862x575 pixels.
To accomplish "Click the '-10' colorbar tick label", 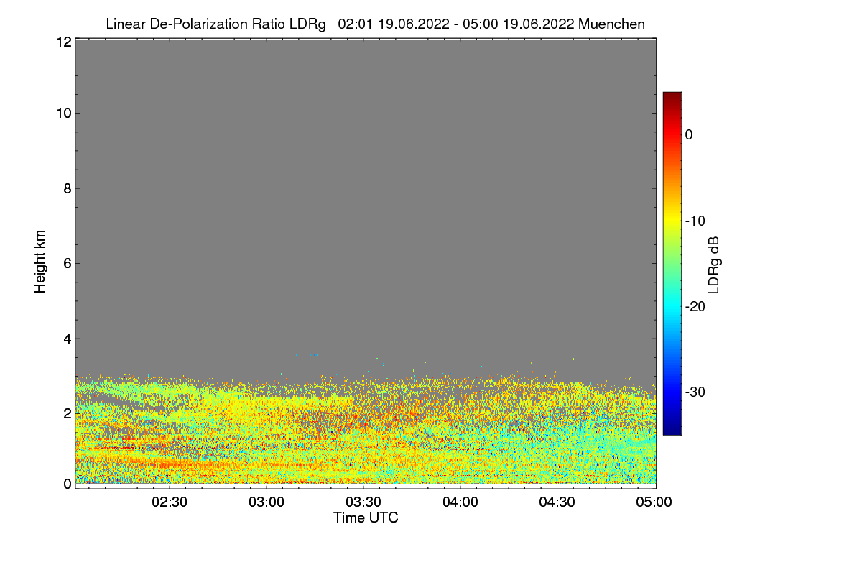I will click(x=697, y=221).
